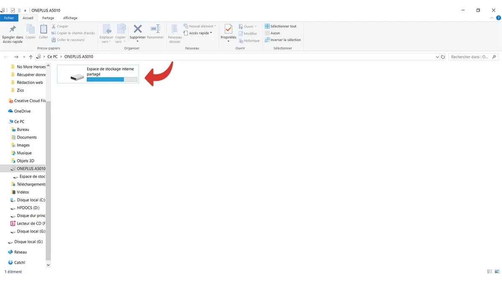Viewport: 502px width, 282px height.
Task: Select OneDrive in the navigation pane
Action: (x=22, y=111)
